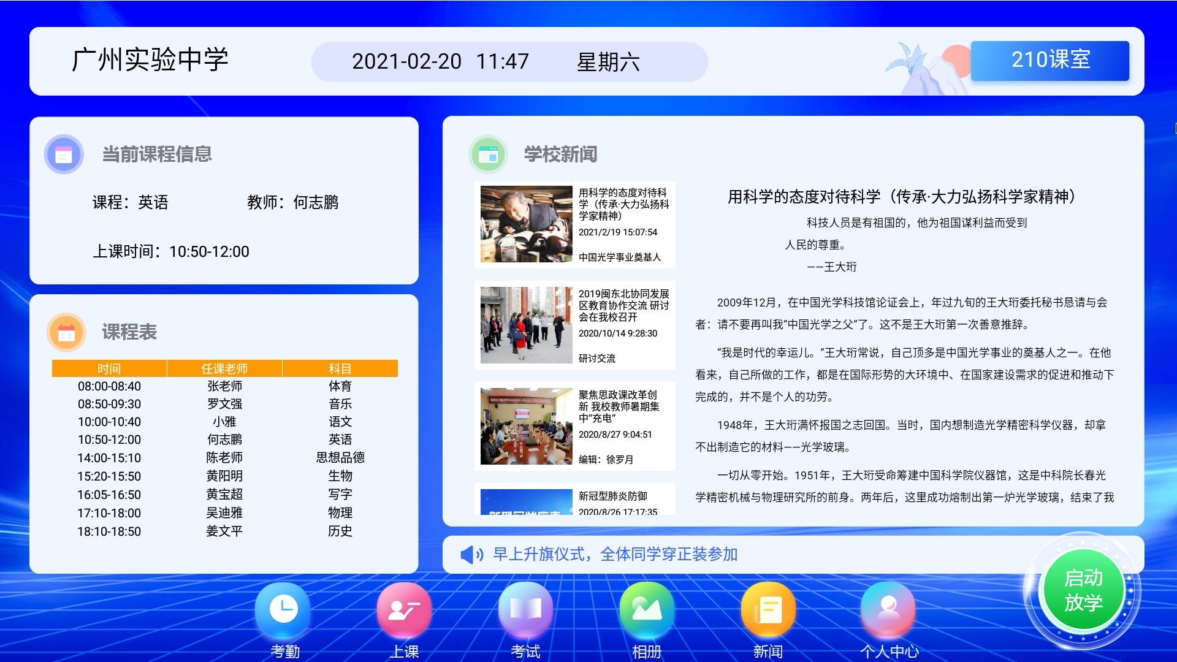This screenshot has height=662, width=1177.
Task: Click the 启动放学 green button
Action: (1083, 590)
